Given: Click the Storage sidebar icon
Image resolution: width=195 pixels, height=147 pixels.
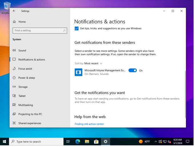Looking at the screenshot, I should (14, 87).
